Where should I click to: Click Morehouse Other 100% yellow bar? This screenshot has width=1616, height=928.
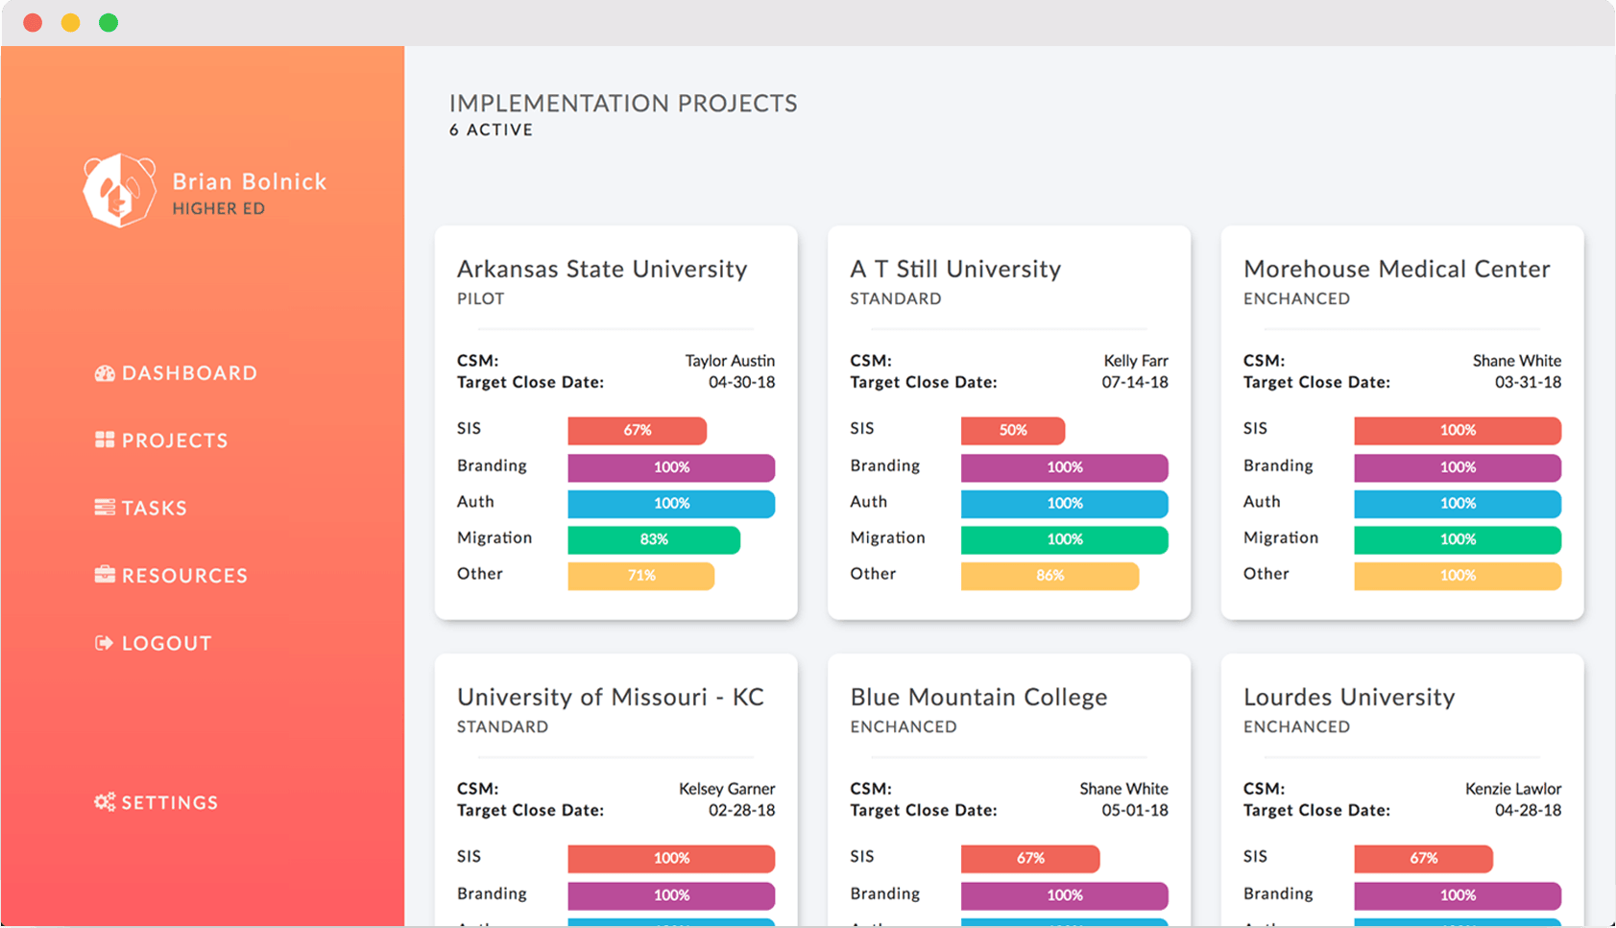click(1458, 576)
